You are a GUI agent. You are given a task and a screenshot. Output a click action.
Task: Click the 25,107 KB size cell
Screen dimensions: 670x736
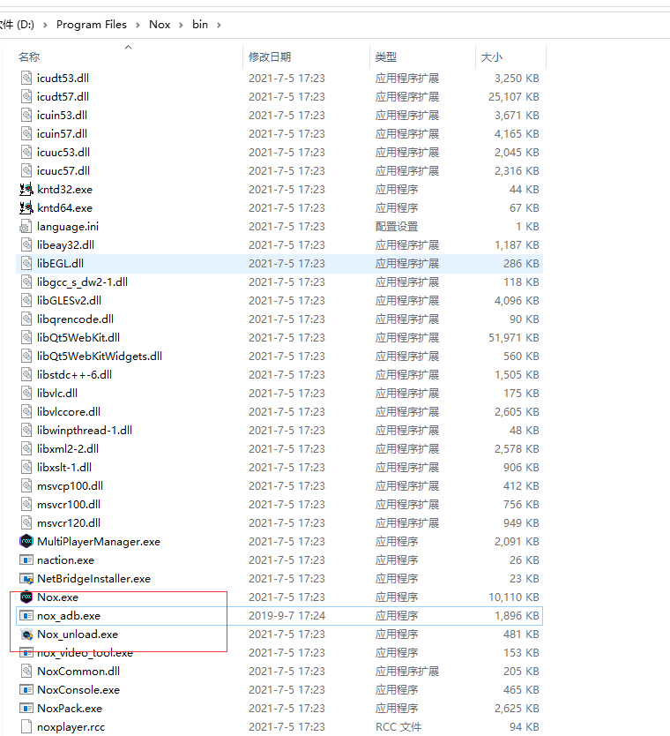coord(514,97)
